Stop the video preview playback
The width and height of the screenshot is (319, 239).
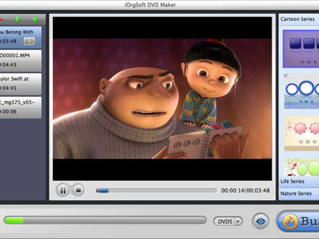pos(78,190)
